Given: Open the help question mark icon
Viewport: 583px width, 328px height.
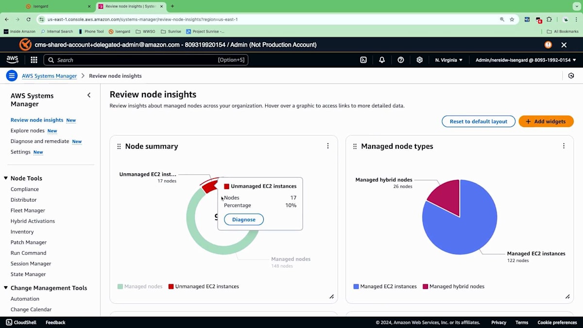Looking at the screenshot, I should click(401, 60).
